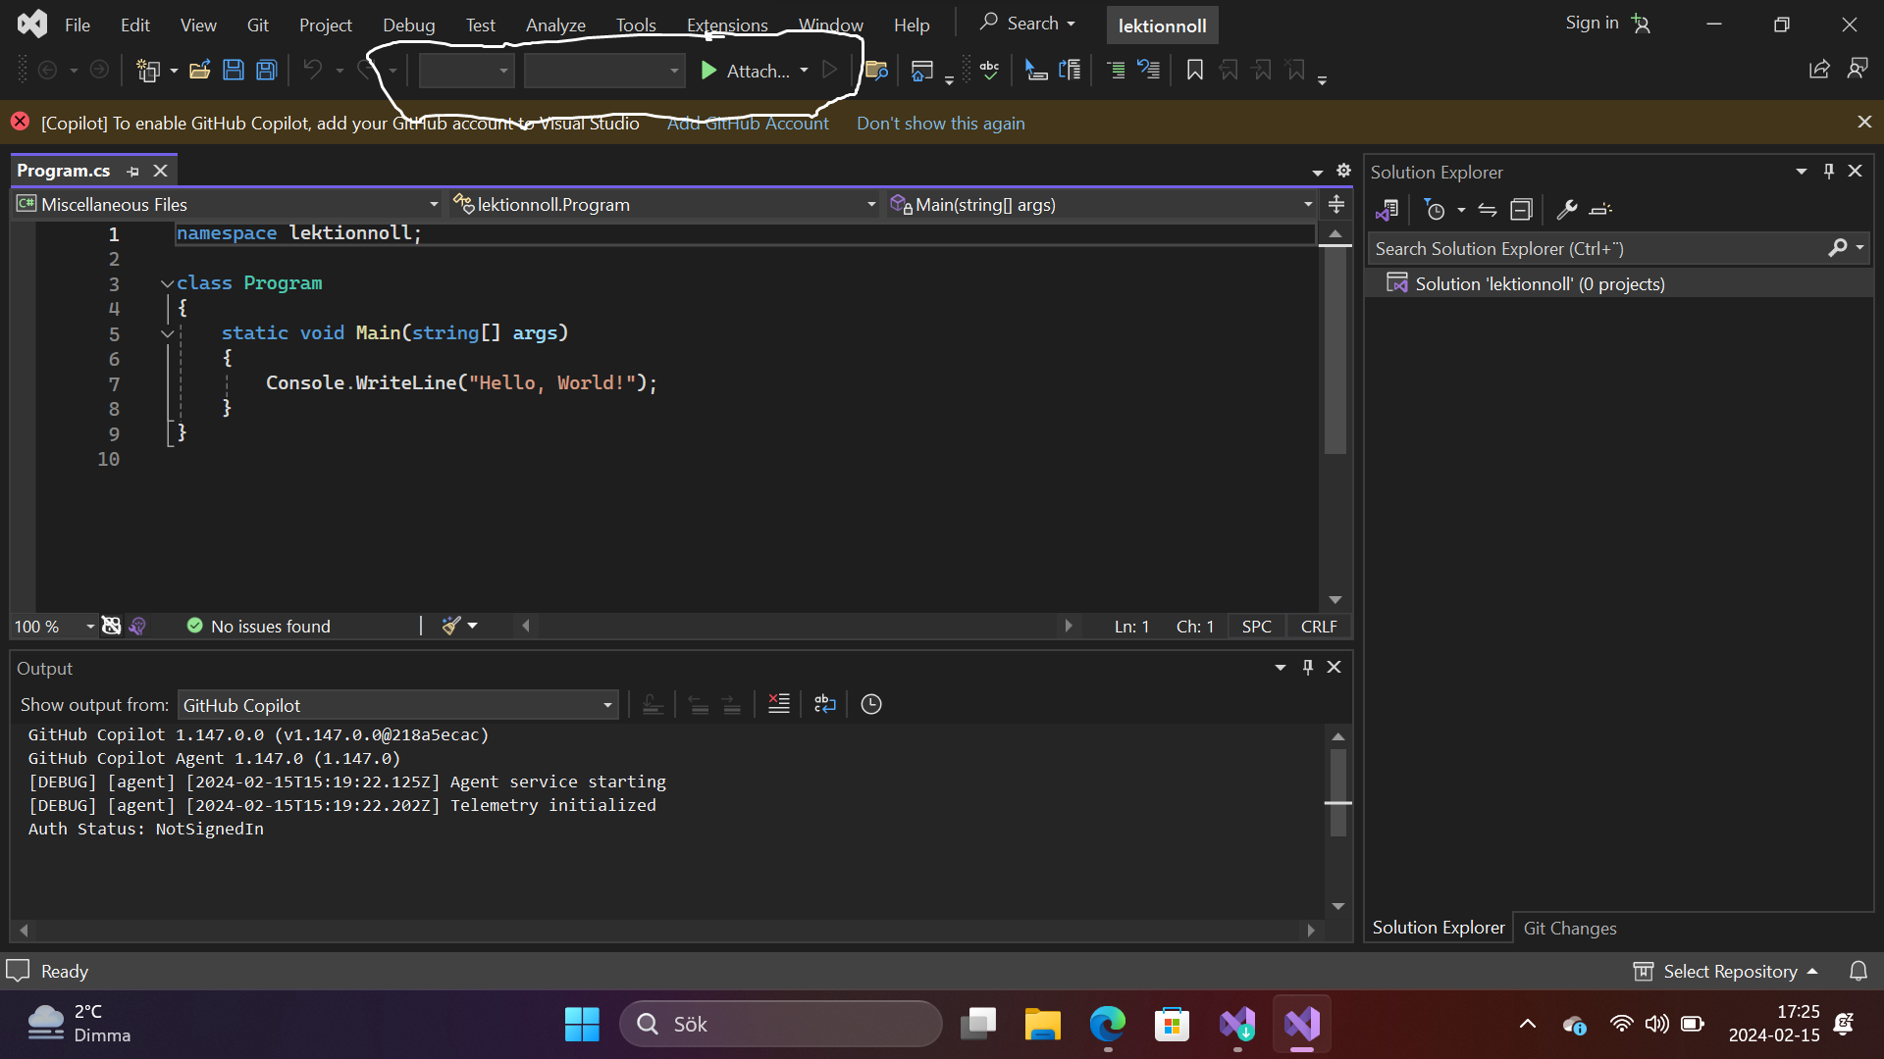Click Add GitHub Account link
The height and width of the screenshot is (1059, 1884).
click(x=747, y=122)
